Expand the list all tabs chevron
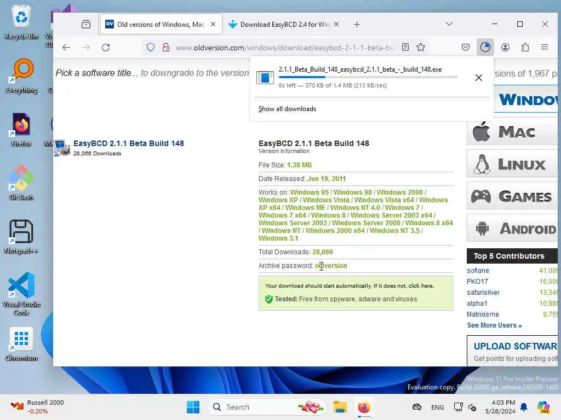Viewport: 561px width, 420px height. coord(449,24)
